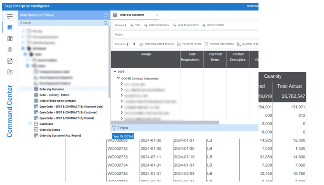Open the dashboard layout icon in the sidebar
Viewport: 324px width, 185px height.
10,39
